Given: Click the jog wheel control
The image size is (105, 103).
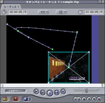Looking at the screenshot, I should coord(16,91).
